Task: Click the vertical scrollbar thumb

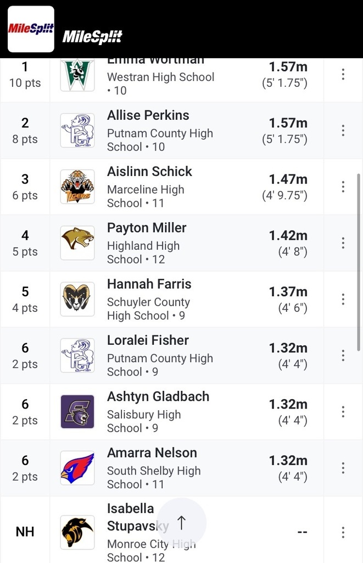Action: tap(359, 262)
